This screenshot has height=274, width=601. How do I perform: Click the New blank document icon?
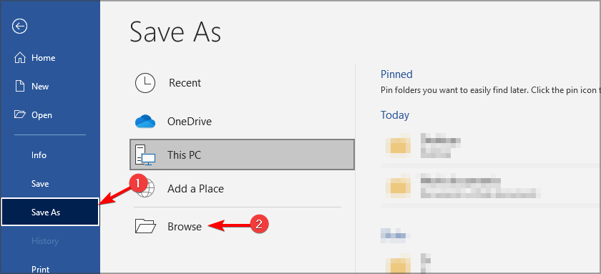[x=19, y=87]
